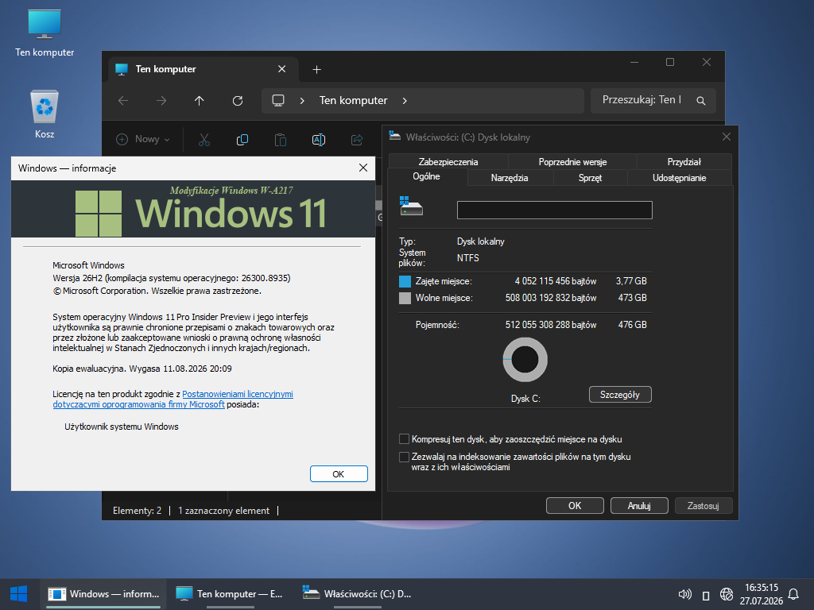814x610 pixels.
Task: Click the '1 zaznaczony element' status text
Action: pos(223,511)
